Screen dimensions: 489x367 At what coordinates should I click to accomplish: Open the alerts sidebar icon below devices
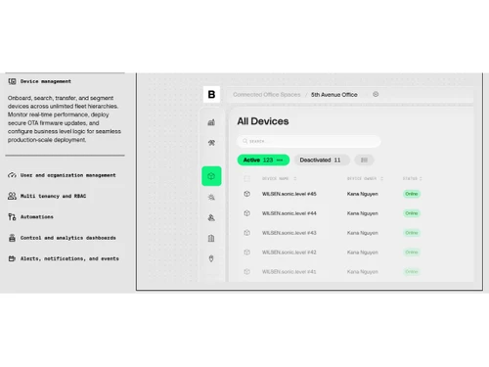point(211,197)
